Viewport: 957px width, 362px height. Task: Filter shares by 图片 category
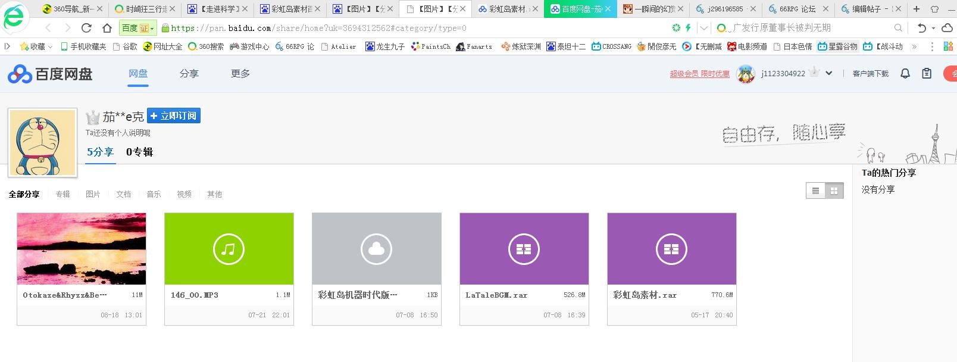coord(93,194)
